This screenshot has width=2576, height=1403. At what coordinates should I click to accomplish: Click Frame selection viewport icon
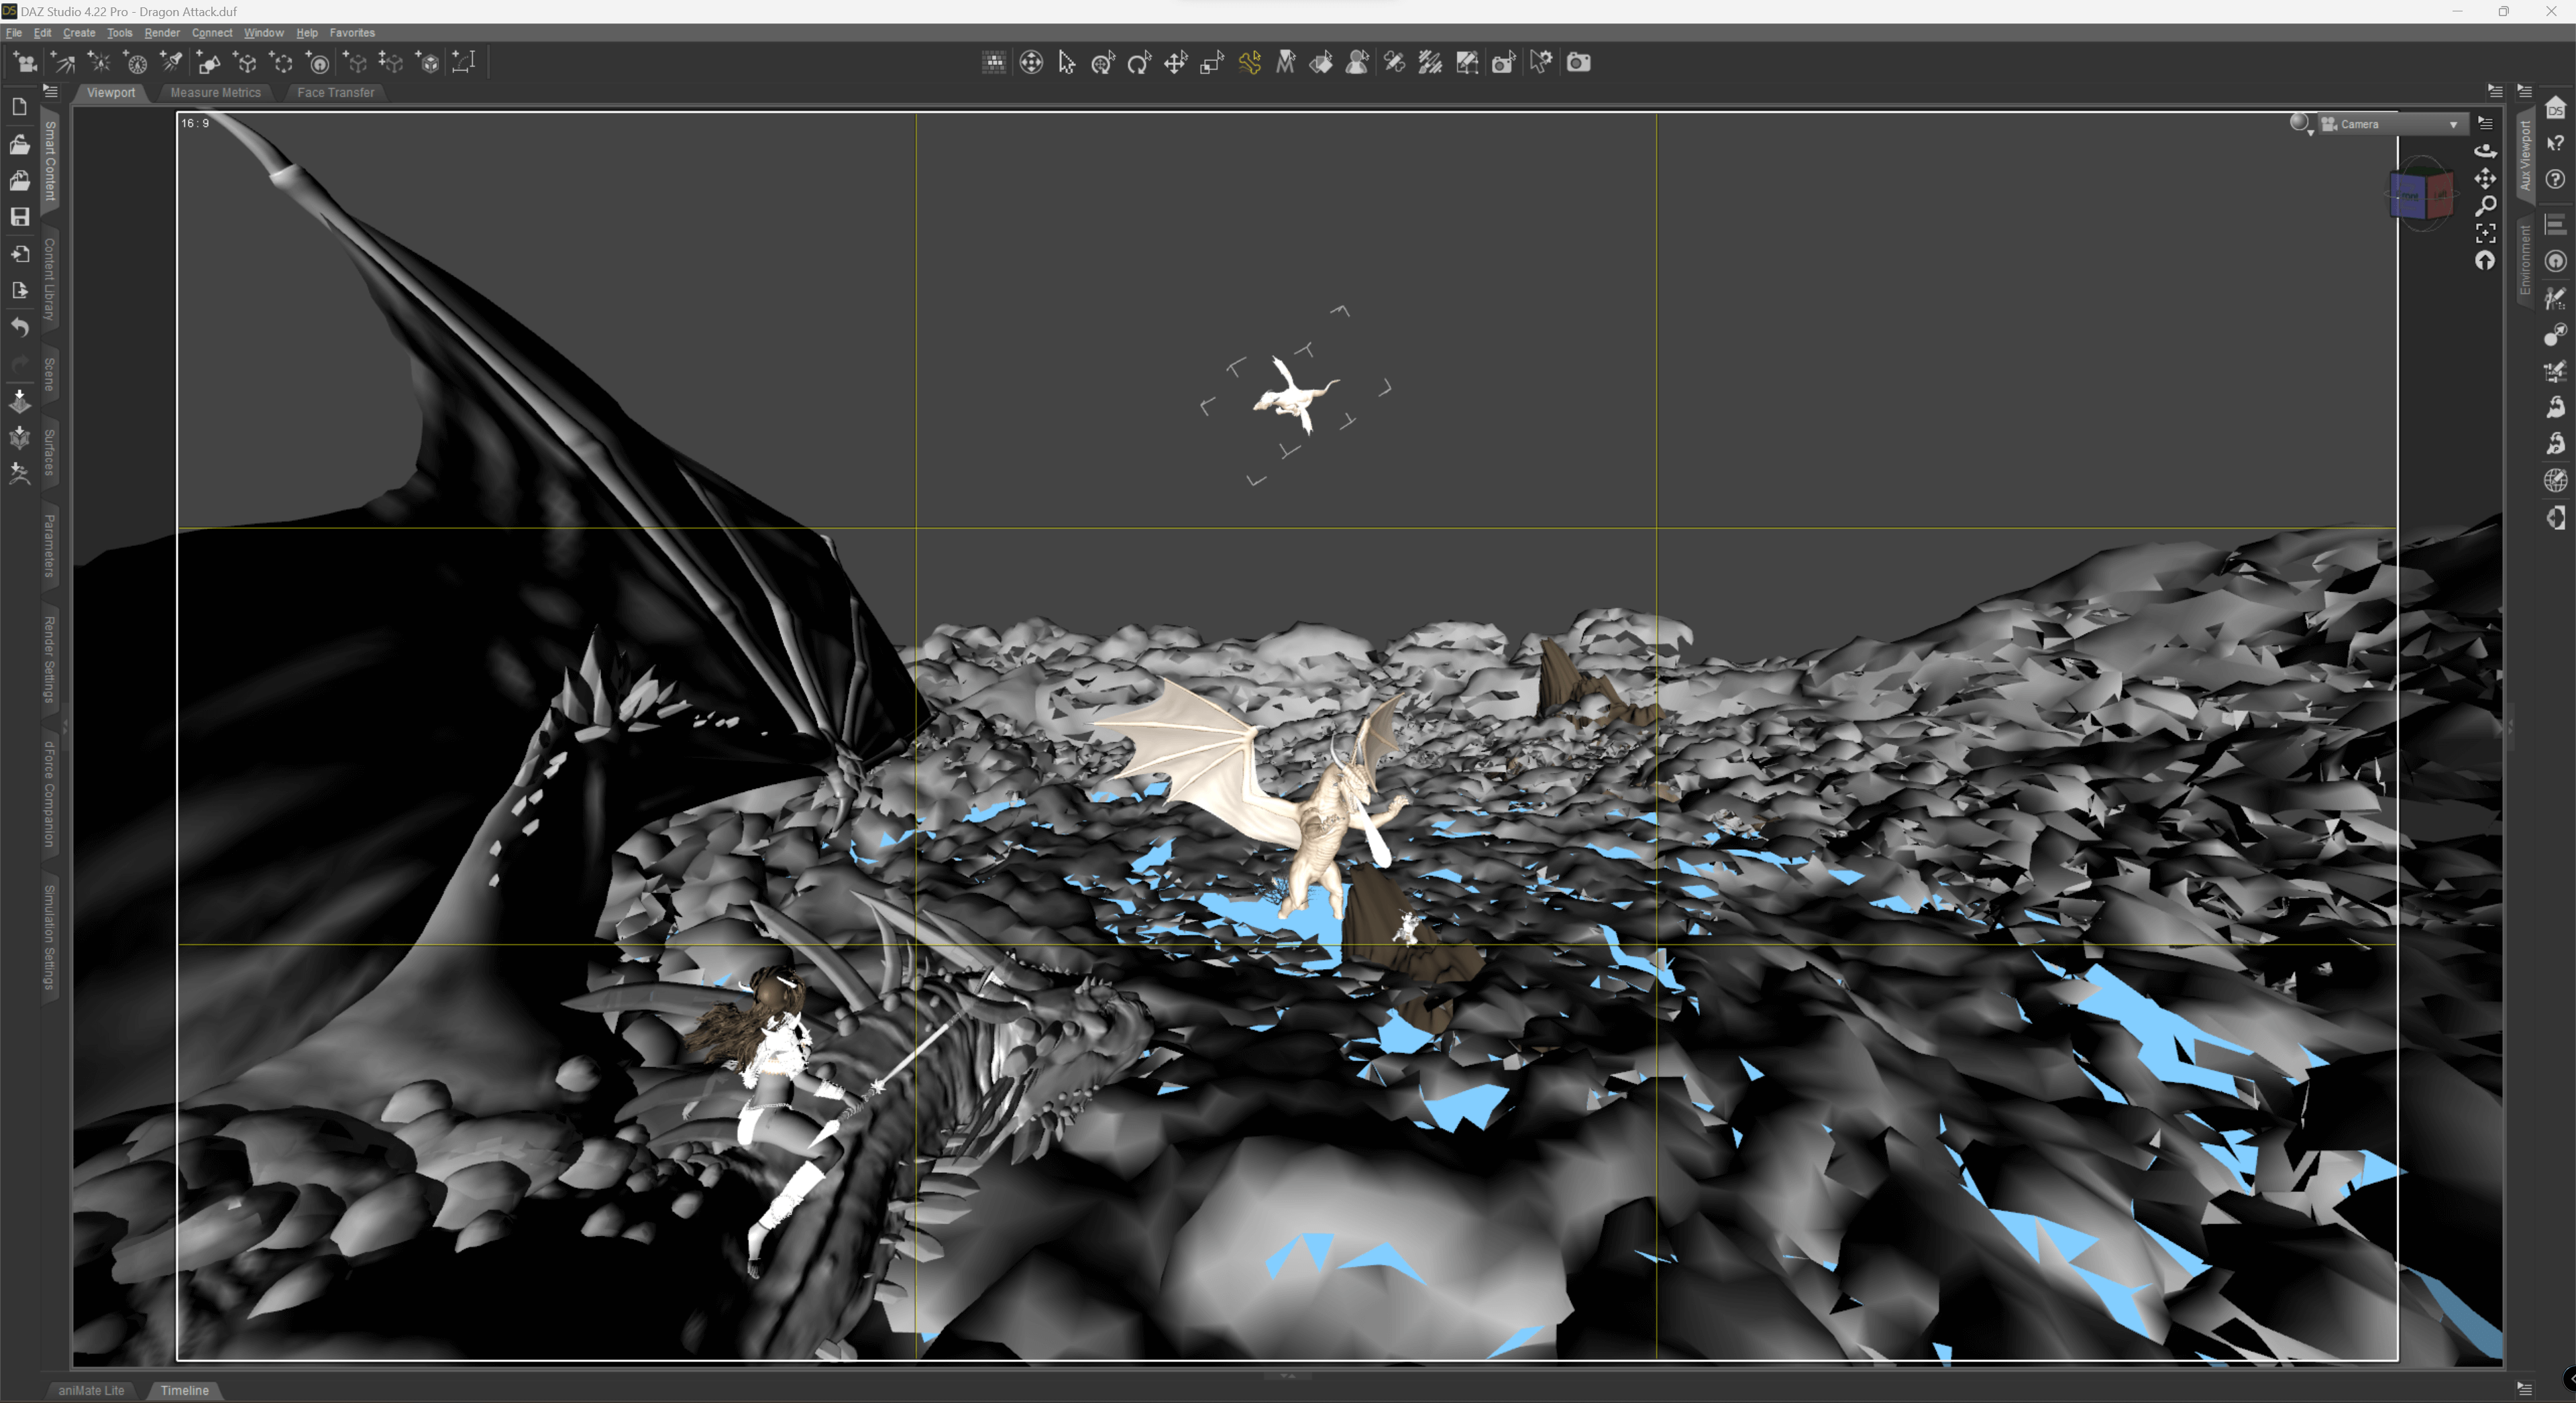click(2485, 233)
